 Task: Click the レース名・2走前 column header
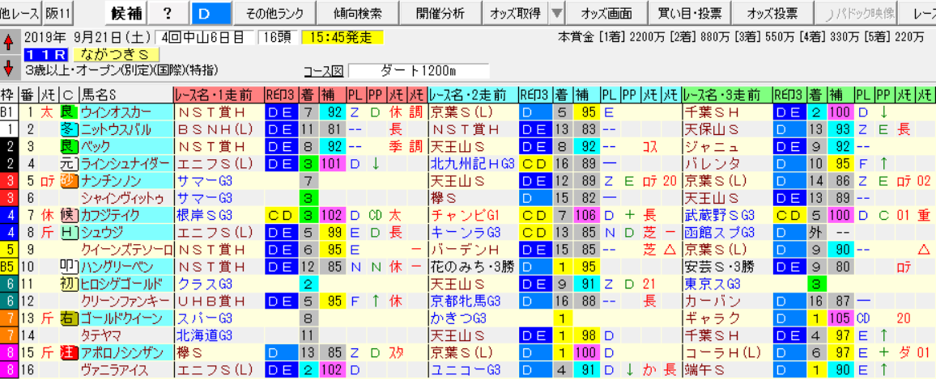[472, 95]
